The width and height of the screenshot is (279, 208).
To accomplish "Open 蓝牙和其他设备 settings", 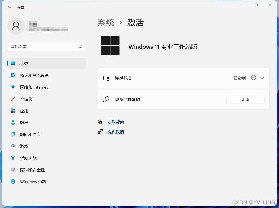I will 47,75.
